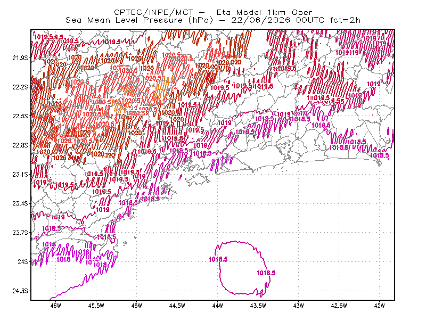Select the 24.3S latitude axis label

point(20,291)
